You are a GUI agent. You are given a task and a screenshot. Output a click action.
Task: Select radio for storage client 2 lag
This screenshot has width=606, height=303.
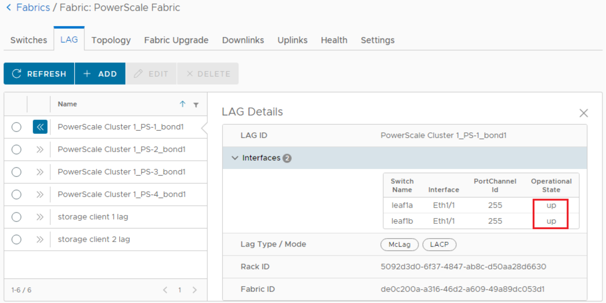tap(16, 239)
